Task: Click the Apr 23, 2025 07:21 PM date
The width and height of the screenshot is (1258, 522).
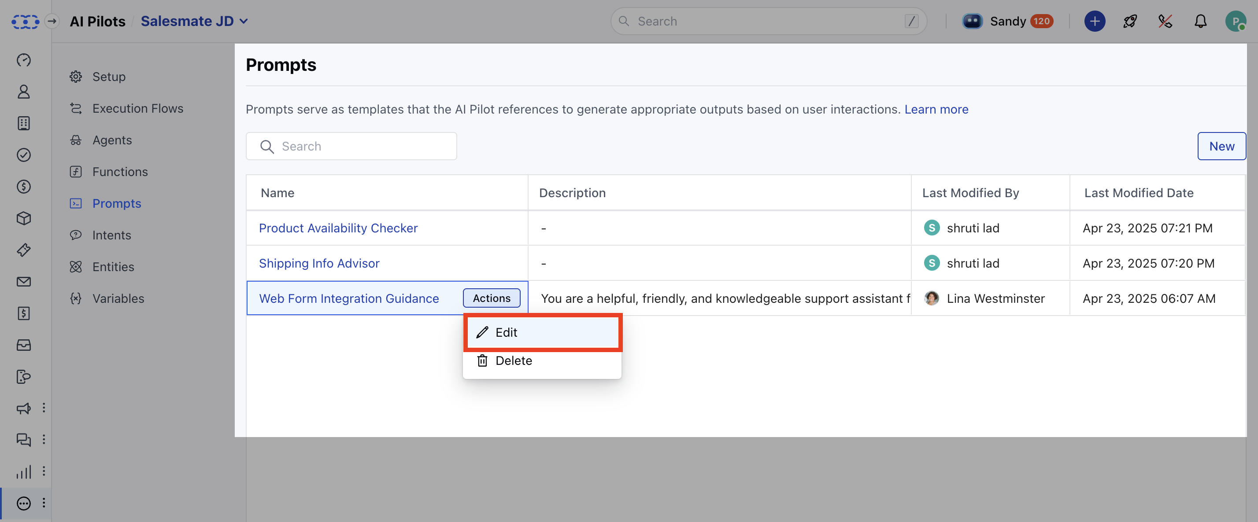Action: point(1147,228)
